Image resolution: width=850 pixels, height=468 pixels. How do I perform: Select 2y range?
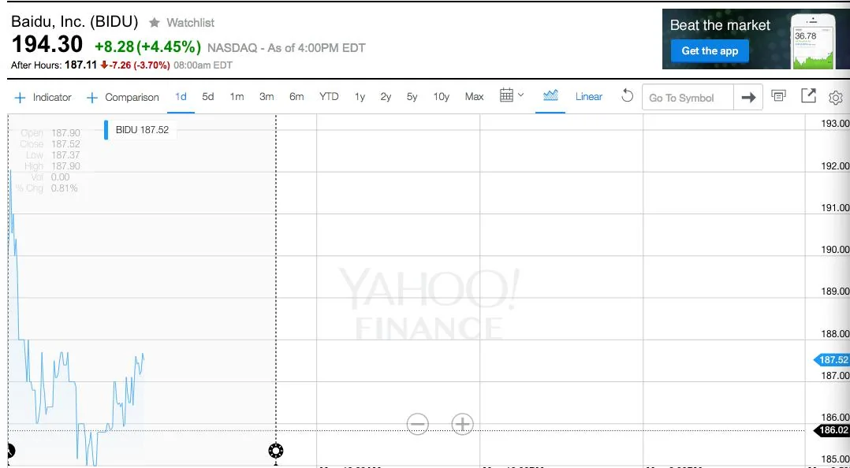(386, 97)
